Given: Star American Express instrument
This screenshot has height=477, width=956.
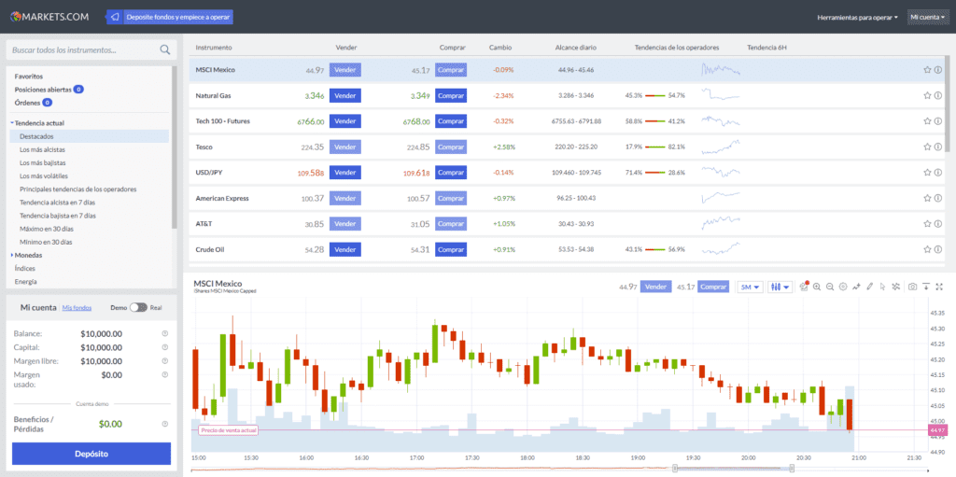Looking at the screenshot, I should (x=927, y=198).
